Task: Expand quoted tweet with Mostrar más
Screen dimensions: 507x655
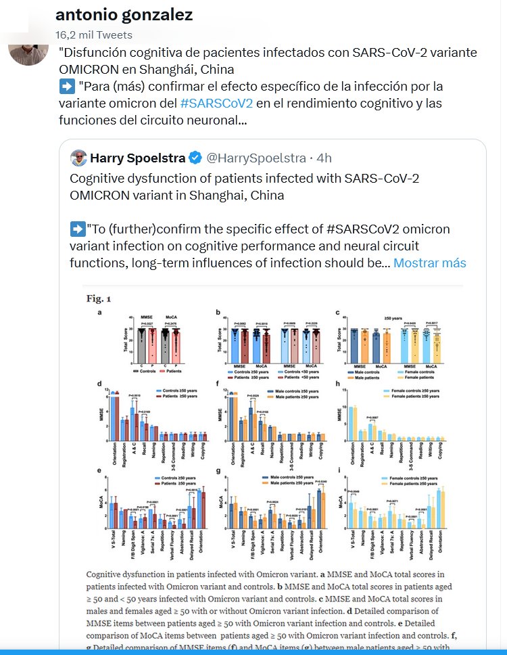Action: click(x=429, y=263)
